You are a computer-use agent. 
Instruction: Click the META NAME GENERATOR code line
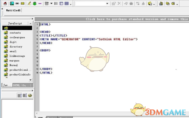point(89,39)
